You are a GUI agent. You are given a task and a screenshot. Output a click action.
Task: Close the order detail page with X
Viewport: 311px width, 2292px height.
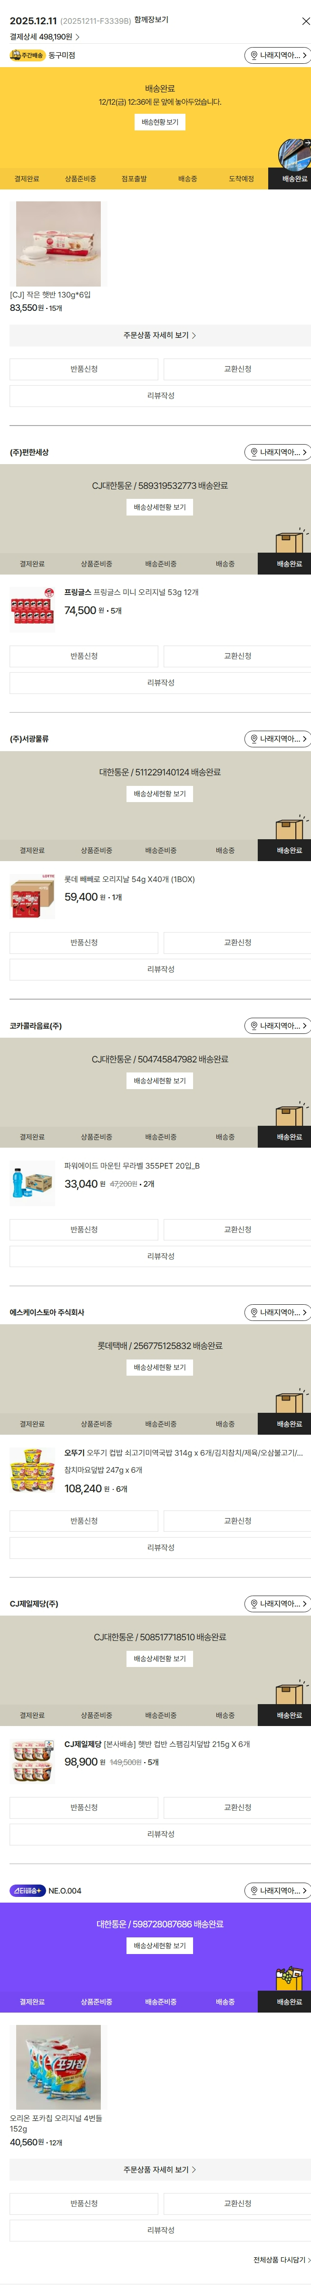coord(305,20)
